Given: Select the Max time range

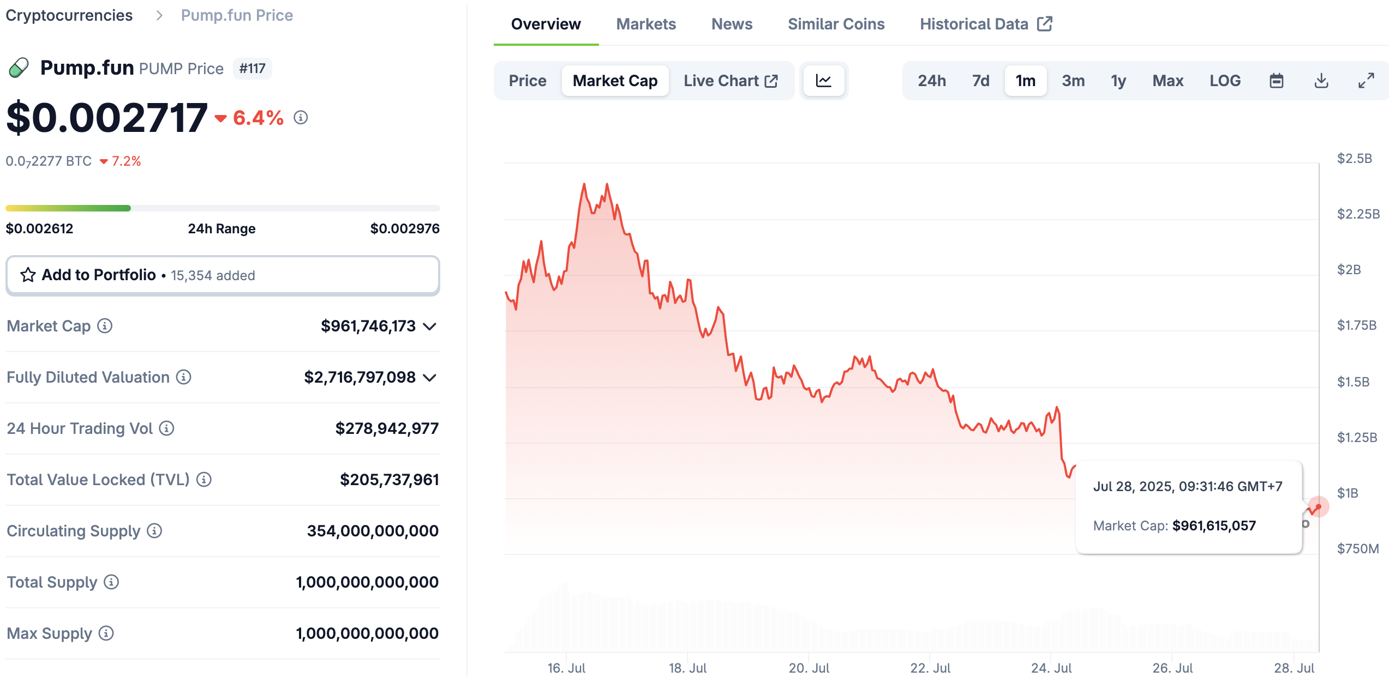Looking at the screenshot, I should [1168, 81].
